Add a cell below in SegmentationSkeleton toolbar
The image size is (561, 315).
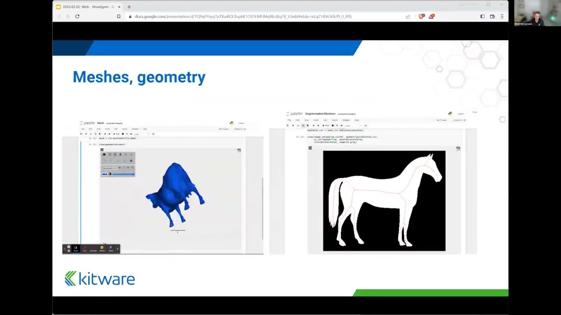[x=293, y=126]
